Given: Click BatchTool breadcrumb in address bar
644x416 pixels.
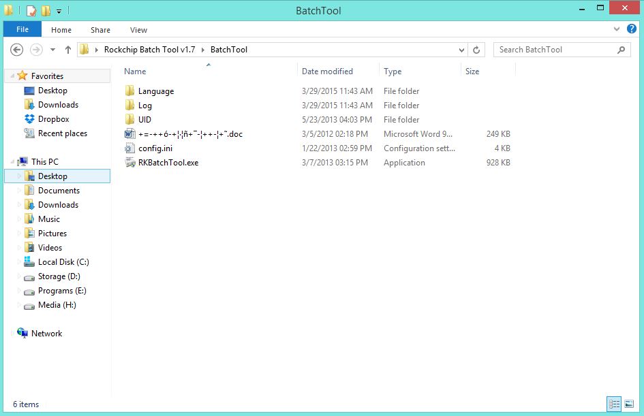Looking at the screenshot, I should pyautogui.click(x=229, y=50).
